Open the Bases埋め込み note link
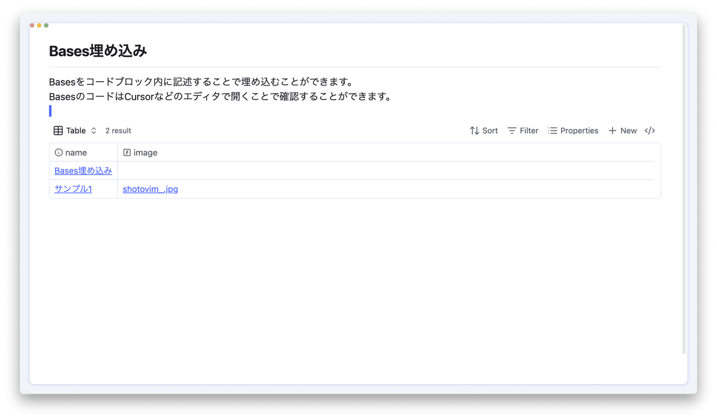The height and width of the screenshot is (420, 717). (83, 171)
